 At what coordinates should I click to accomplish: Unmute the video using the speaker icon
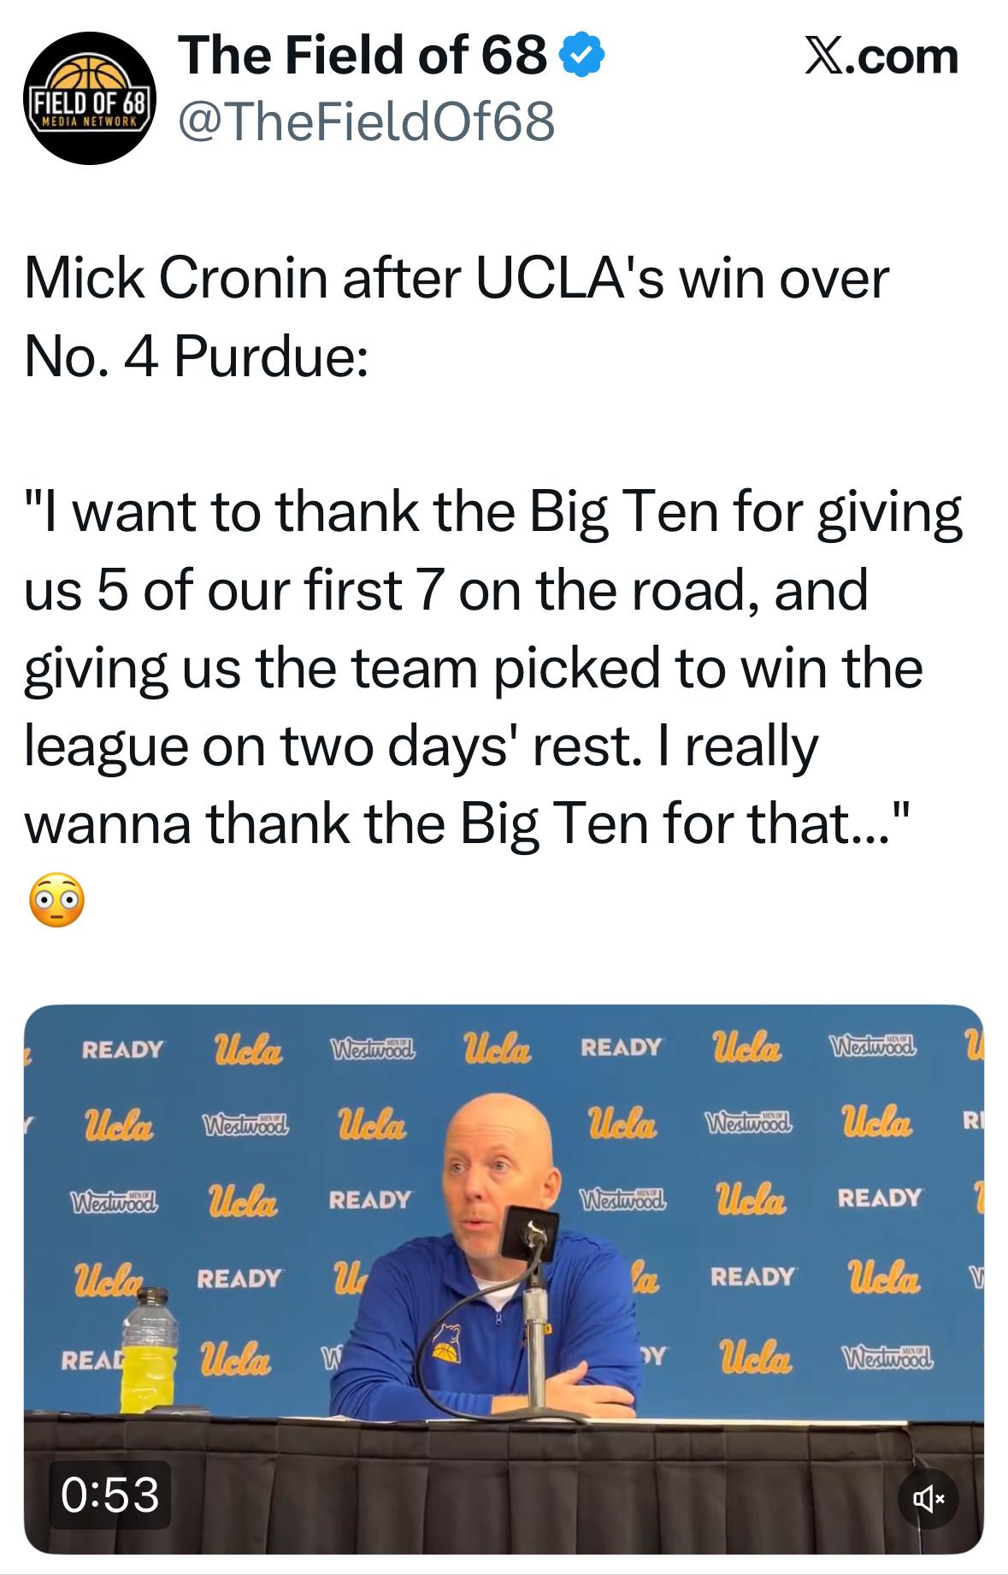tap(928, 1497)
